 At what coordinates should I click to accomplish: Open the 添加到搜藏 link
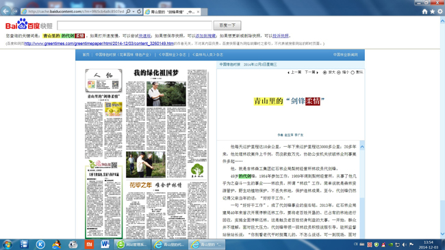pos(205,36)
